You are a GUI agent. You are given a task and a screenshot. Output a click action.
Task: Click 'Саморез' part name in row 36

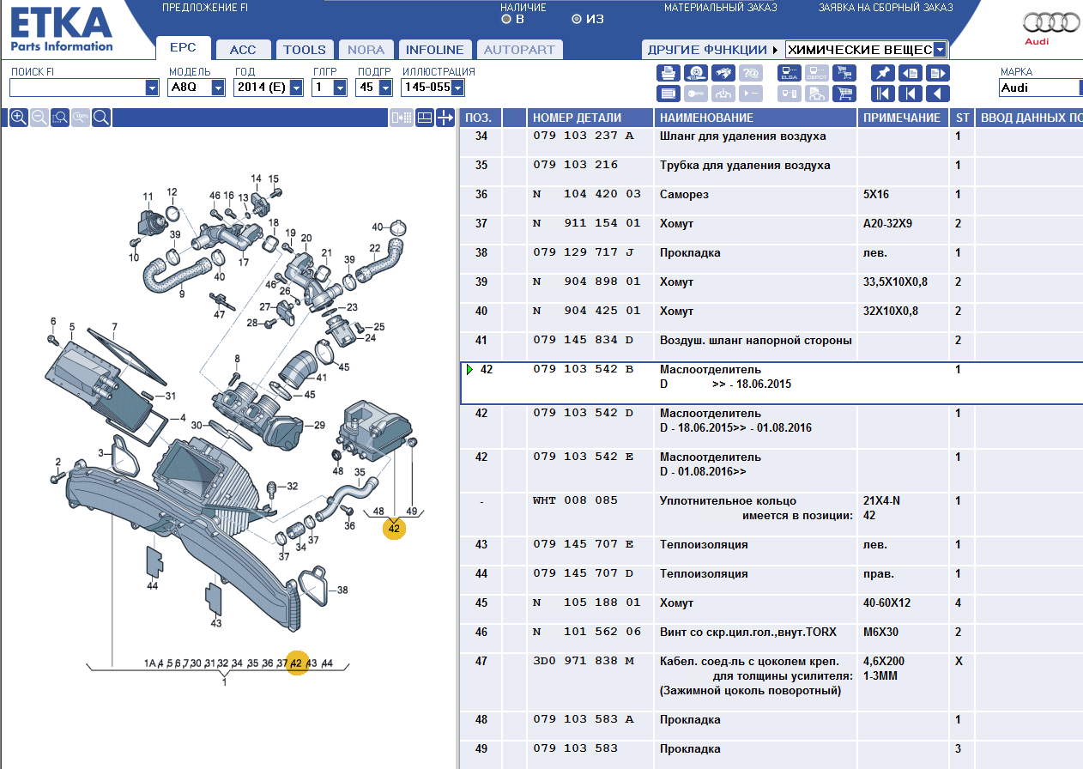pos(684,195)
